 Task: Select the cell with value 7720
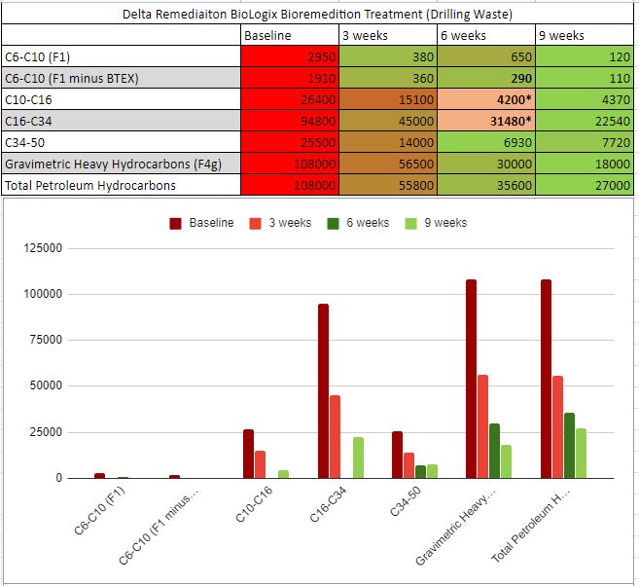point(585,142)
